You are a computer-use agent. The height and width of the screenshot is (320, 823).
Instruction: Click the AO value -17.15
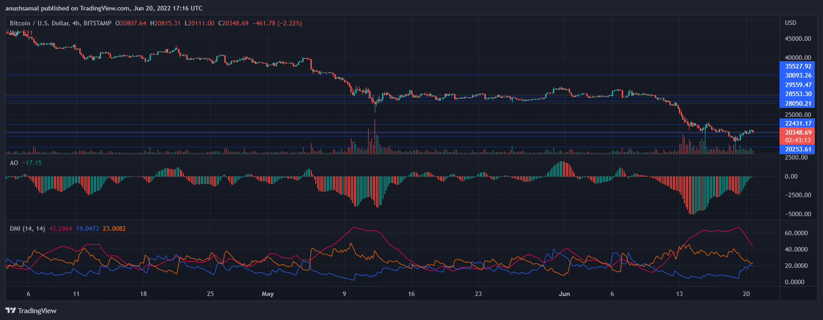click(x=32, y=163)
